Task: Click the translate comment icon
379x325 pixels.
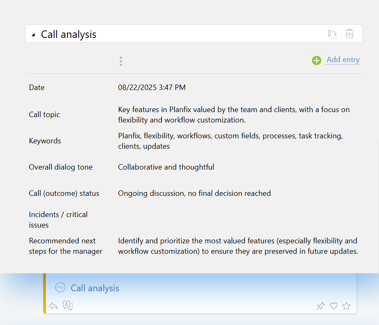Action: click(67, 306)
